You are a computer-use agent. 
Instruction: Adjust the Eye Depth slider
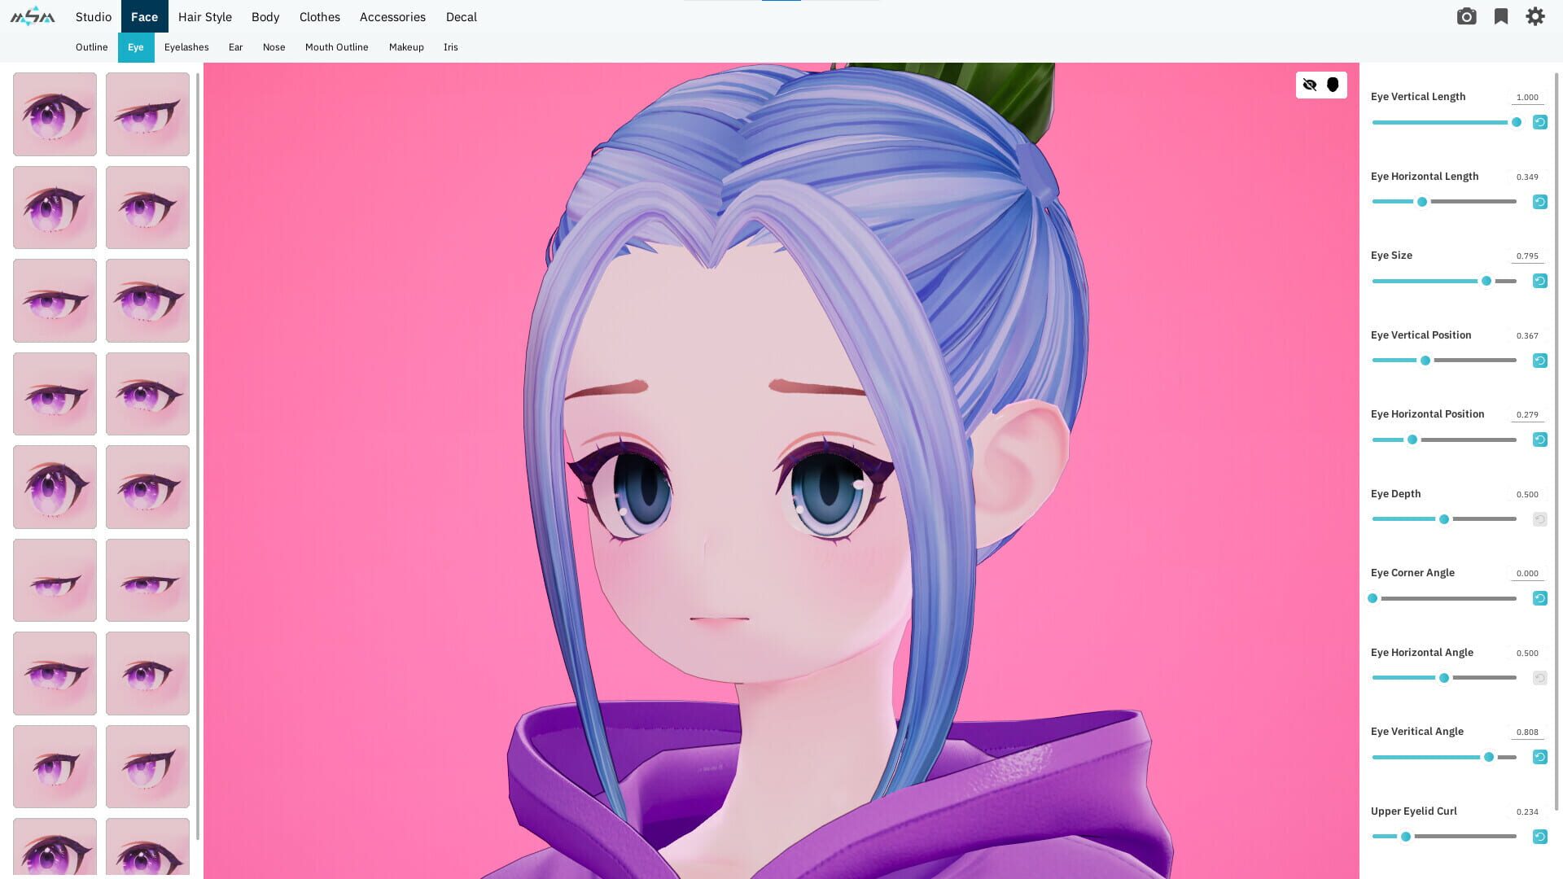coord(1443,518)
